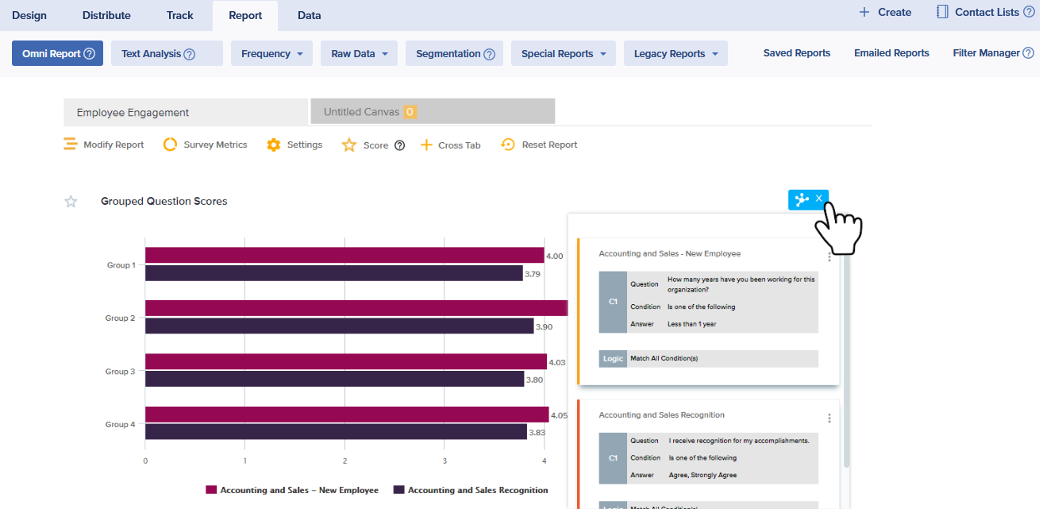The image size is (1043, 513).
Task: Expand the Frequency dropdown
Action: point(271,54)
